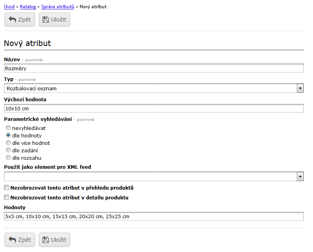Select the 'dle rozsahu' radio button

tap(8, 158)
